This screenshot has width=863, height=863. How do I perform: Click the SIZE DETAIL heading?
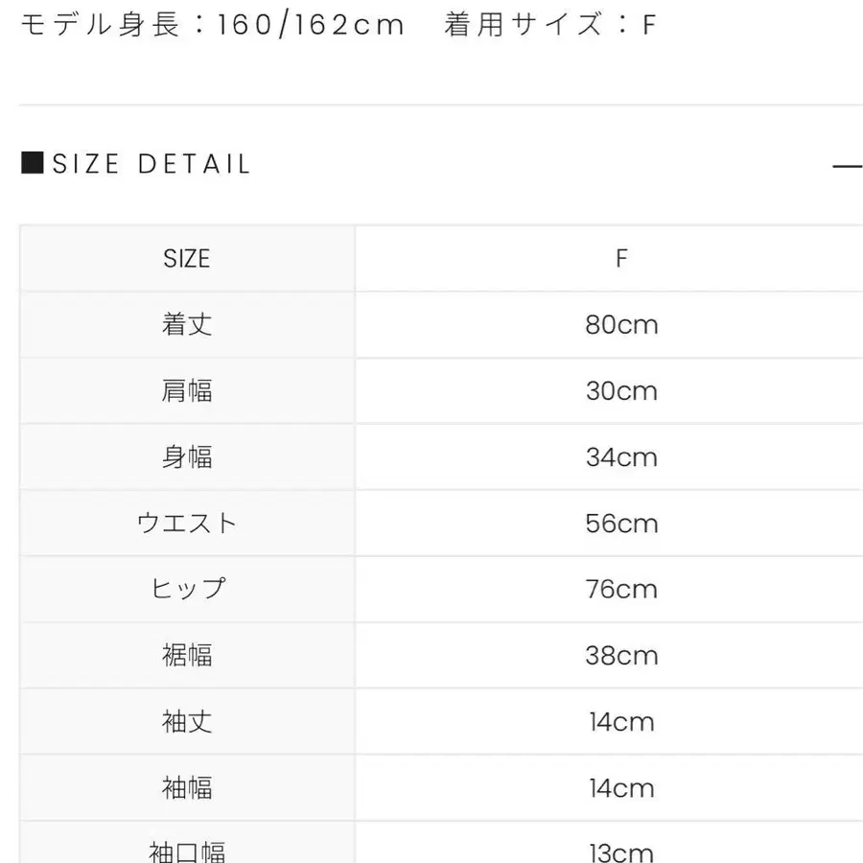(152, 164)
